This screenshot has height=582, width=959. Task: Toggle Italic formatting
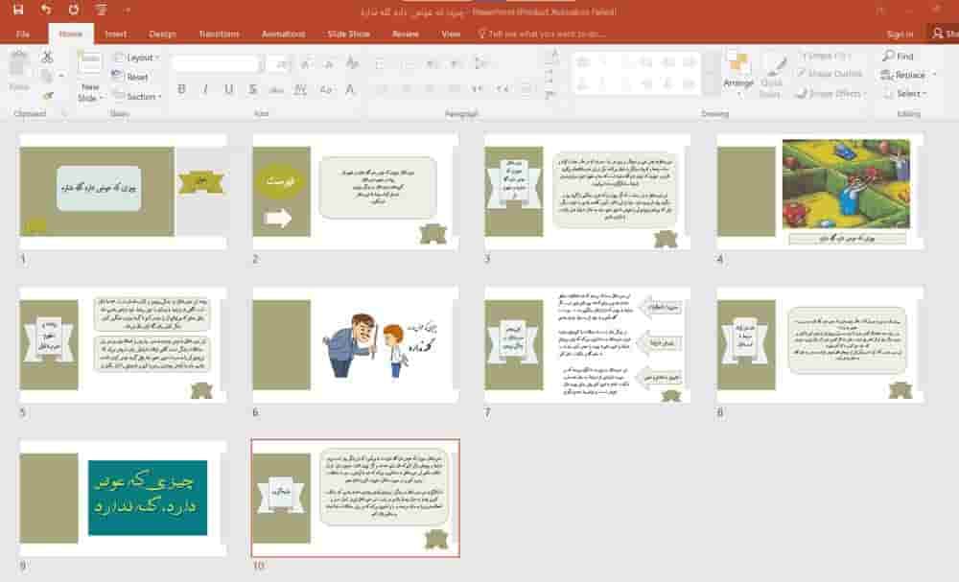pyautogui.click(x=205, y=90)
